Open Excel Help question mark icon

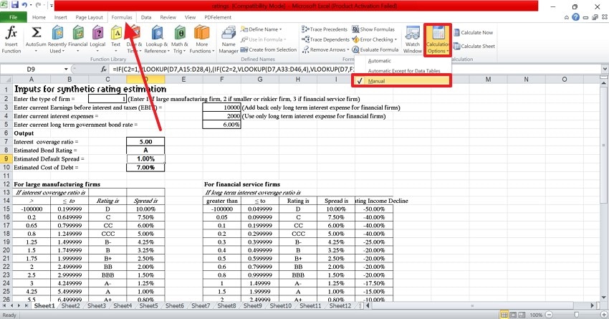coord(575,17)
